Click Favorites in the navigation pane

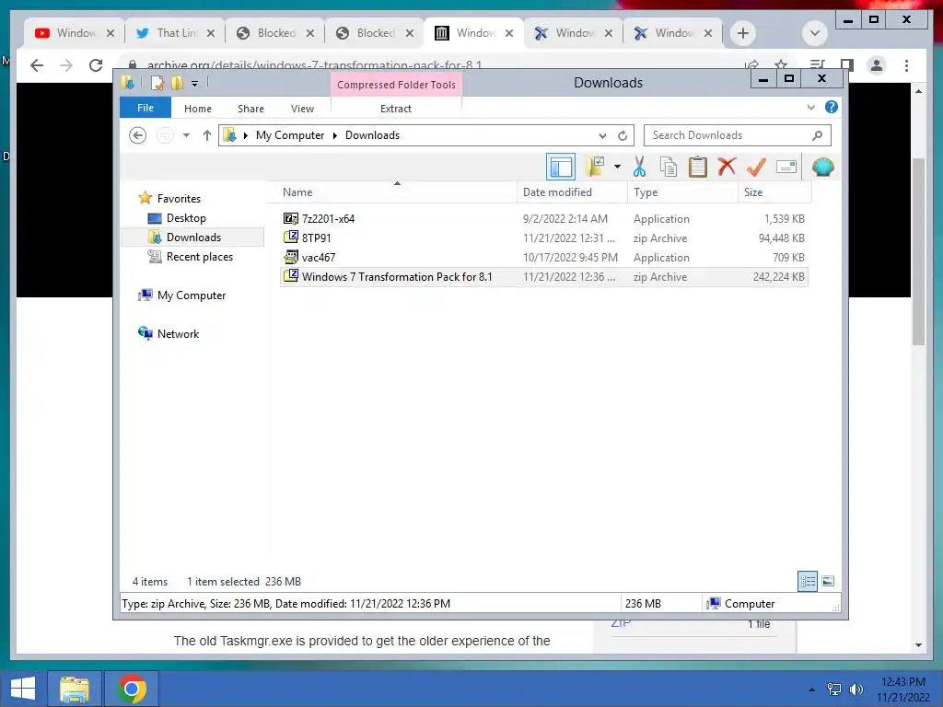179,199
